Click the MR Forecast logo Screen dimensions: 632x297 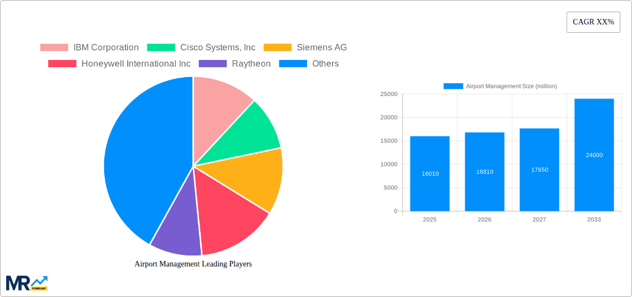pyautogui.click(x=27, y=283)
